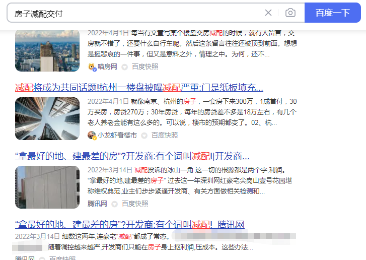Open the gray building facade thumbnail

click(x=47, y=187)
